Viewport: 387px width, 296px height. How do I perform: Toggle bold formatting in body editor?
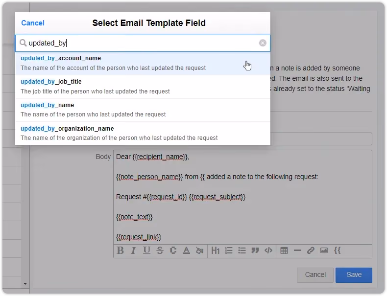120,250
